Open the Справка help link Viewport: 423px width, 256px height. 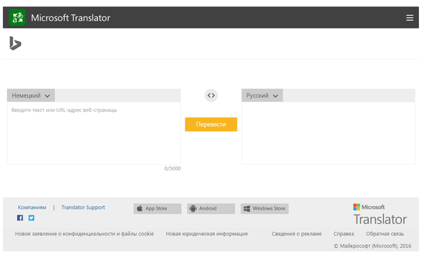343,233
